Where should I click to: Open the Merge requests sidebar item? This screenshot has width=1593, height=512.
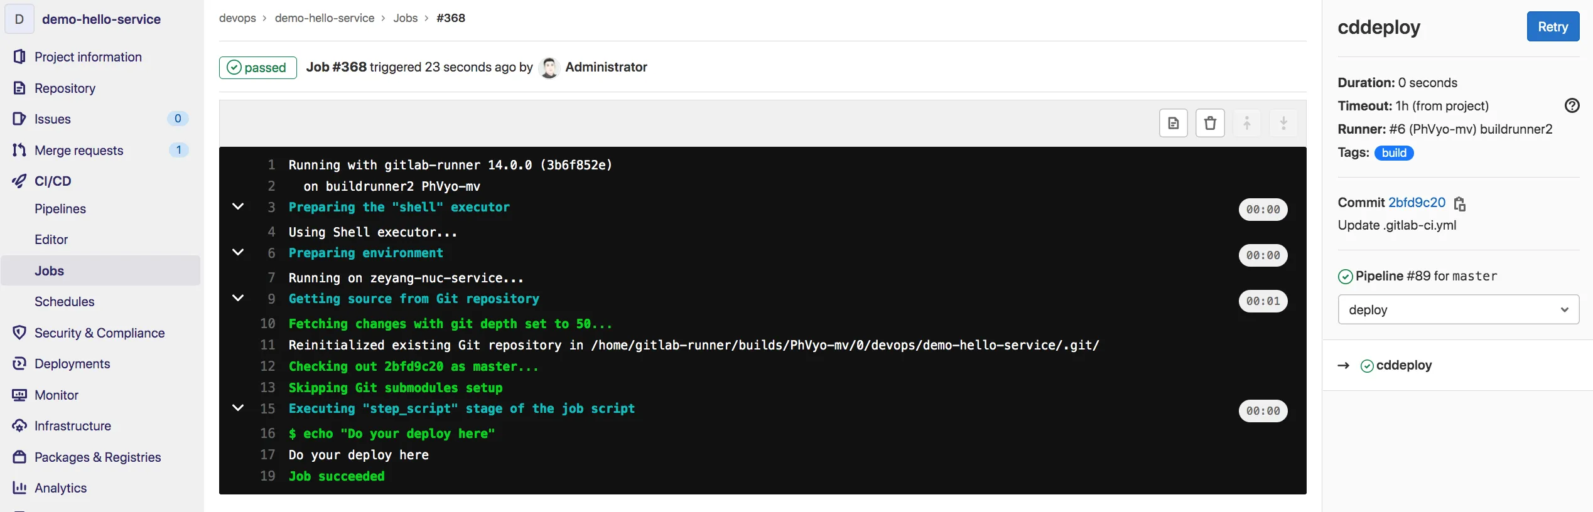tap(78, 151)
